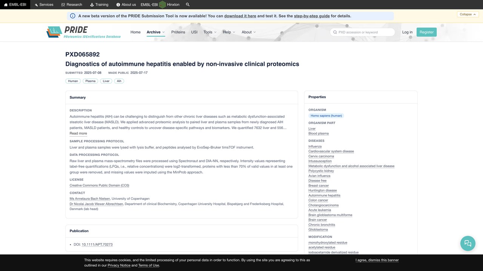Image resolution: width=483 pixels, height=271 pixels.
Task: Open contact Ms Annelaura Bach Nielsen
Action: [90, 198]
